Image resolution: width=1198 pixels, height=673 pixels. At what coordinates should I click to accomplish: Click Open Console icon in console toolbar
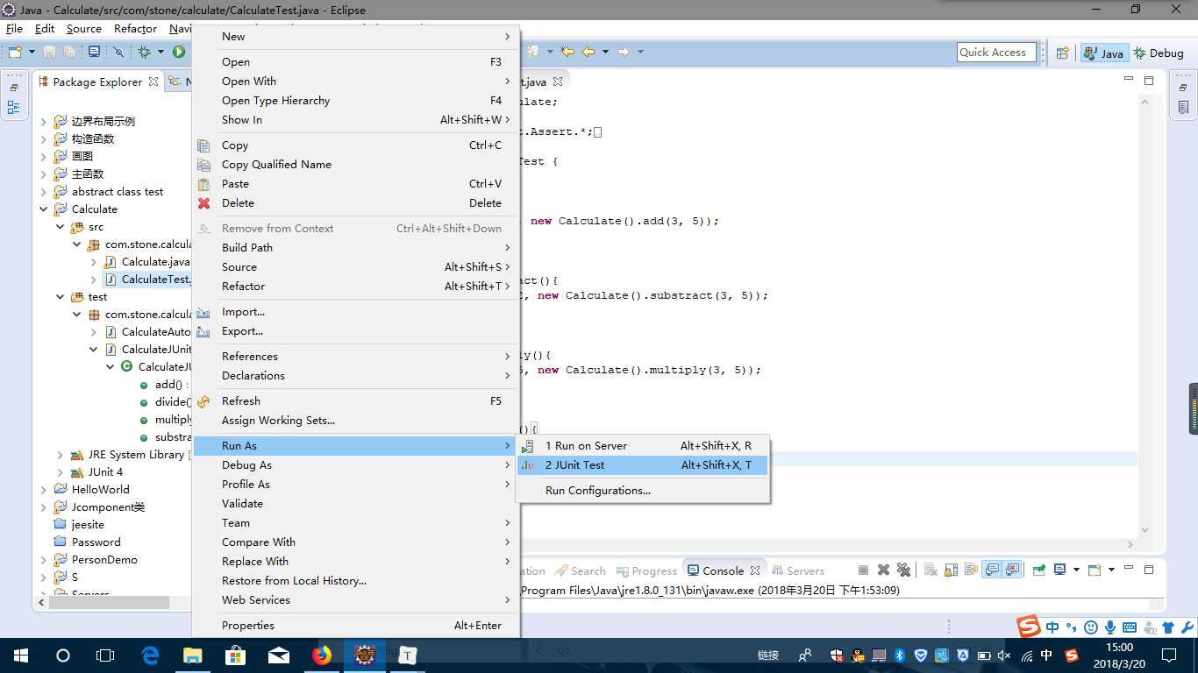(x=1095, y=570)
